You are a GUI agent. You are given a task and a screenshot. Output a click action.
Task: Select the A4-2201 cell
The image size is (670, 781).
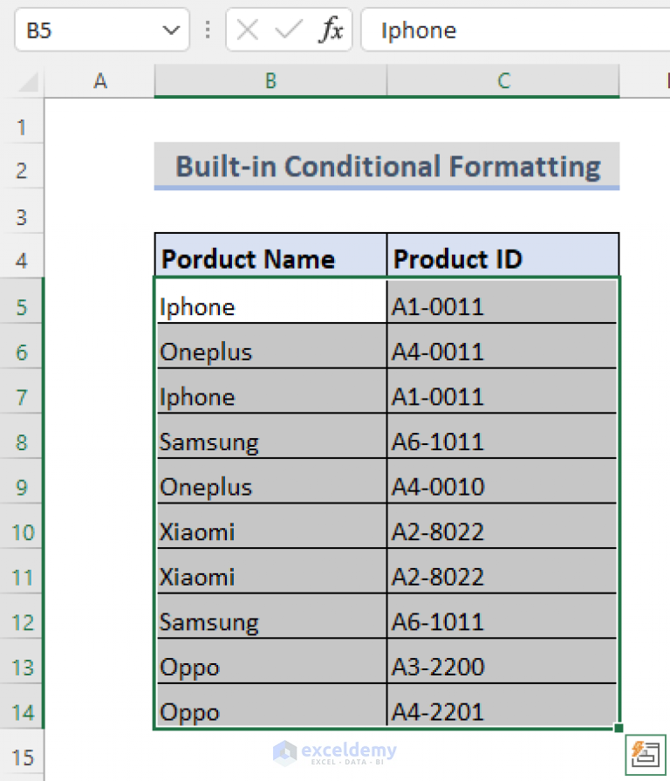pyautogui.click(x=503, y=706)
